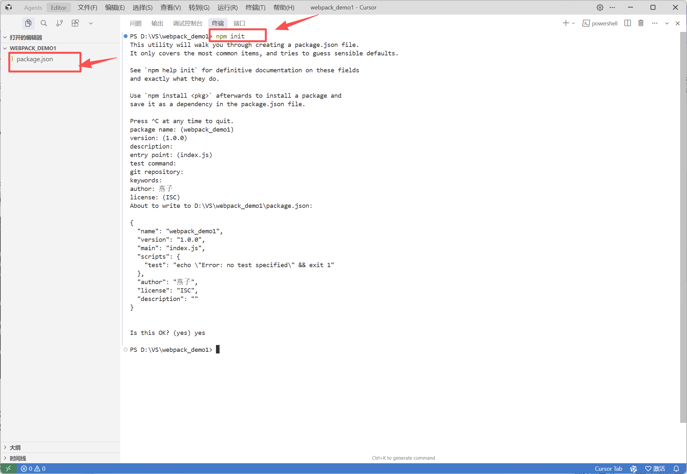This screenshot has width=687, height=474.
Task: Open new terminal launch profile dropdown
Action: [x=574, y=23]
